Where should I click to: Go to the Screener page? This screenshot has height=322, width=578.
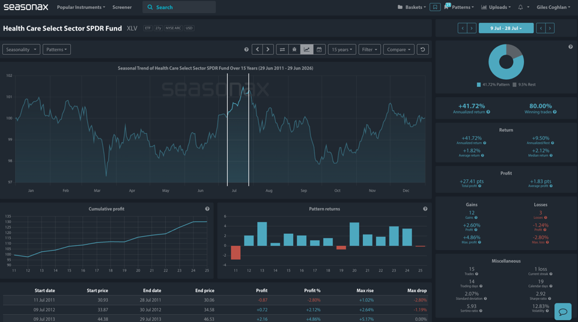122,7
